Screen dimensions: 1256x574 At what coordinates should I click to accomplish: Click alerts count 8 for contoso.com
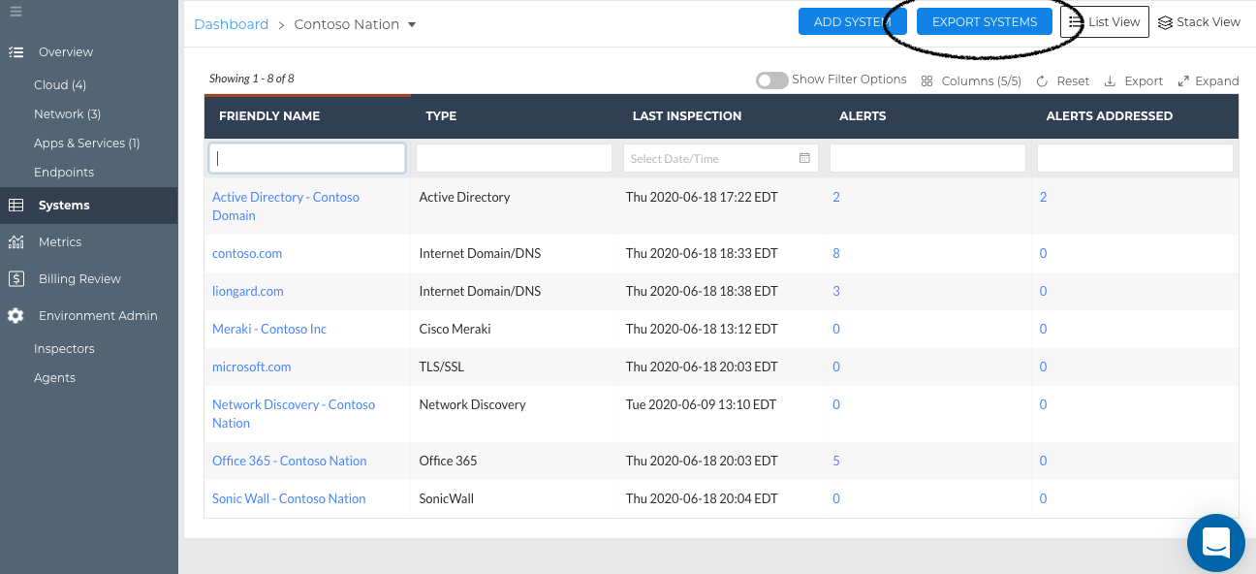point(836,254)
